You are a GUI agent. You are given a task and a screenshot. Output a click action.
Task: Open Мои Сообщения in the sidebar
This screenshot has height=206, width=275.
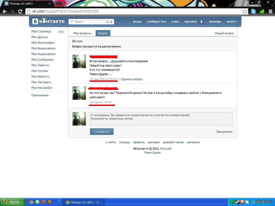42,60
